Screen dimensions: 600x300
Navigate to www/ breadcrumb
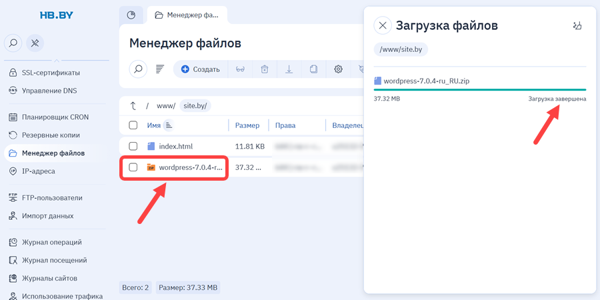[x=166, y=106]
